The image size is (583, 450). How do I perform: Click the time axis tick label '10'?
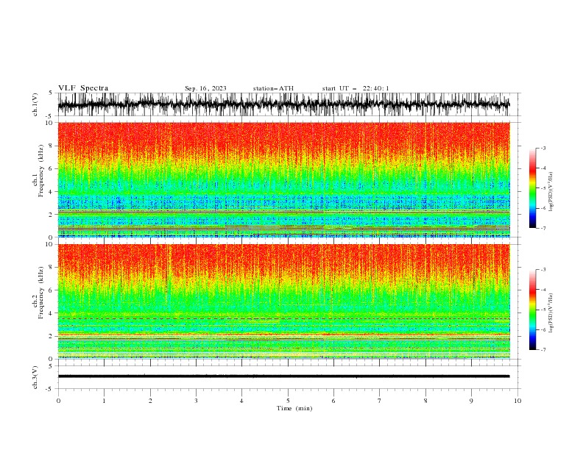[517, 401]
